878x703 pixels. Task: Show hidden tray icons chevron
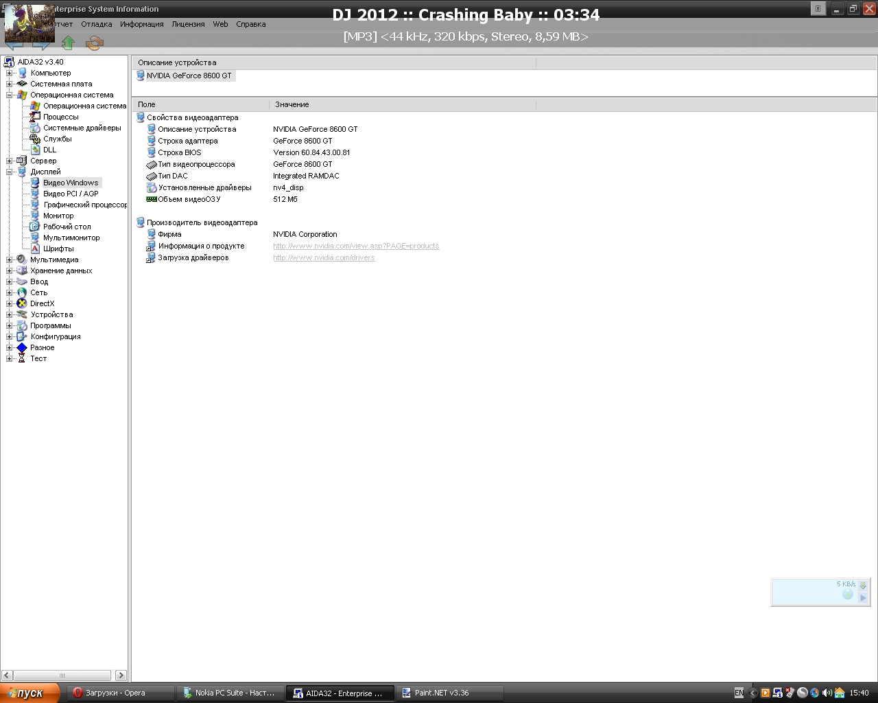[753, 693]
